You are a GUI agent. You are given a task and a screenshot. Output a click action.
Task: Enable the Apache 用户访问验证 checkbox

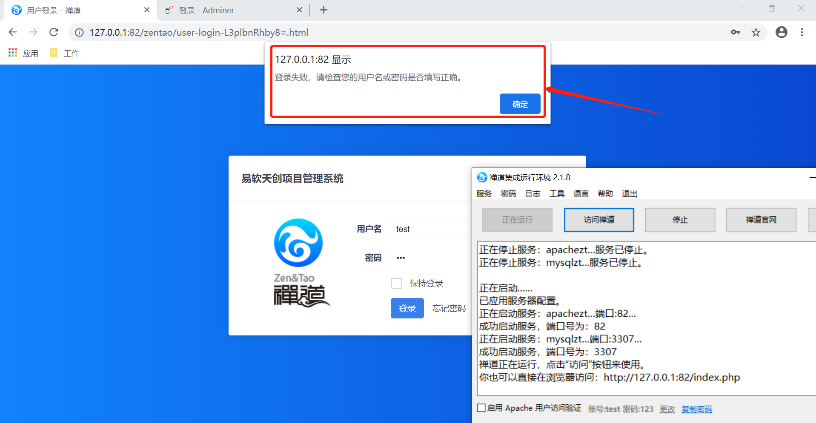pos(481,408)
